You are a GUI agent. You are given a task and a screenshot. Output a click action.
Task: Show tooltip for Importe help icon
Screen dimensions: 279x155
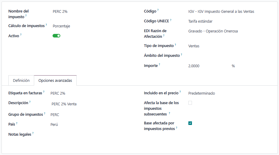160,64
